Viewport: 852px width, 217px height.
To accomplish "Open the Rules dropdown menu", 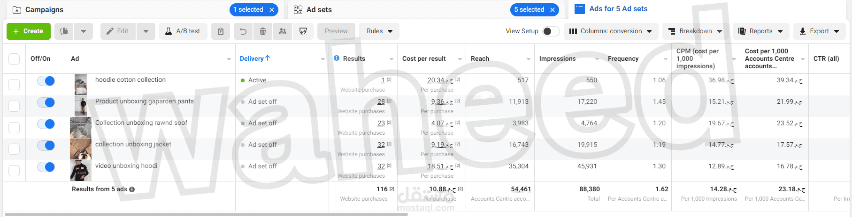I will click(x=379, y=31).
